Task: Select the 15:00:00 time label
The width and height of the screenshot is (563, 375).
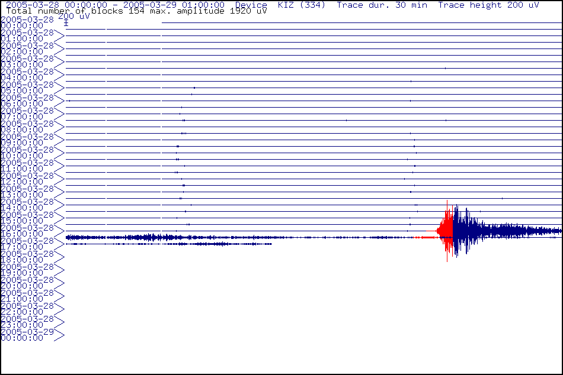Action: click(22, 221)
